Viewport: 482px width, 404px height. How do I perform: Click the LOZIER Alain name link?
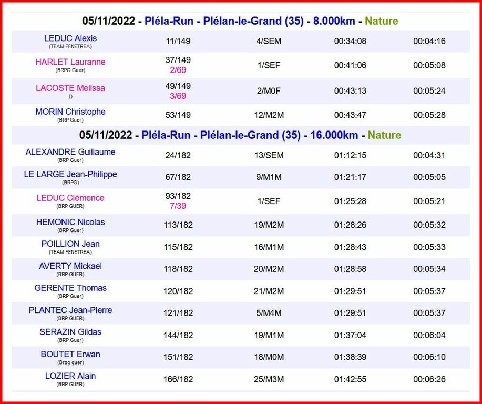coord(70,376)
